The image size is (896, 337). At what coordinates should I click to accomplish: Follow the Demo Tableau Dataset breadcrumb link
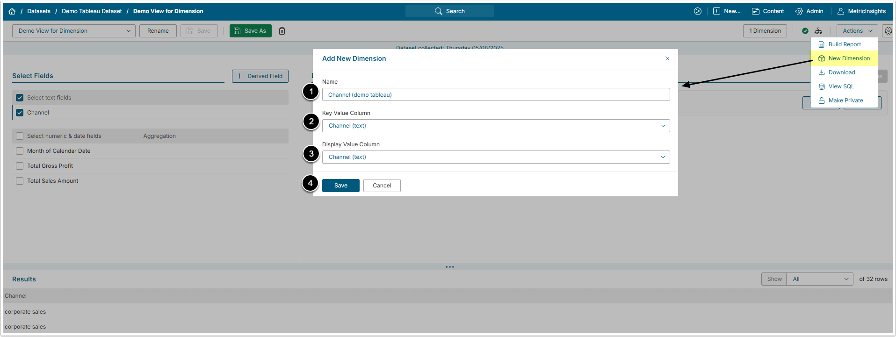pos(92,11)
